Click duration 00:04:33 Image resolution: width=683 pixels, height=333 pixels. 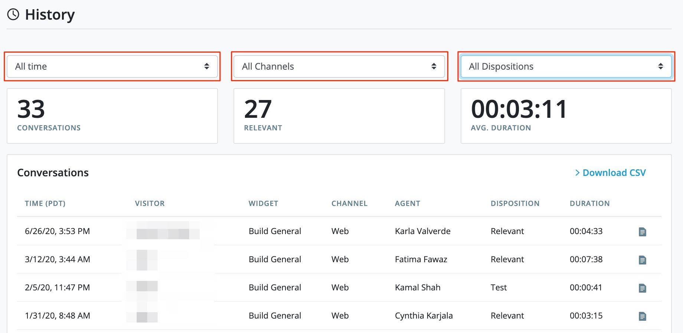586,231
